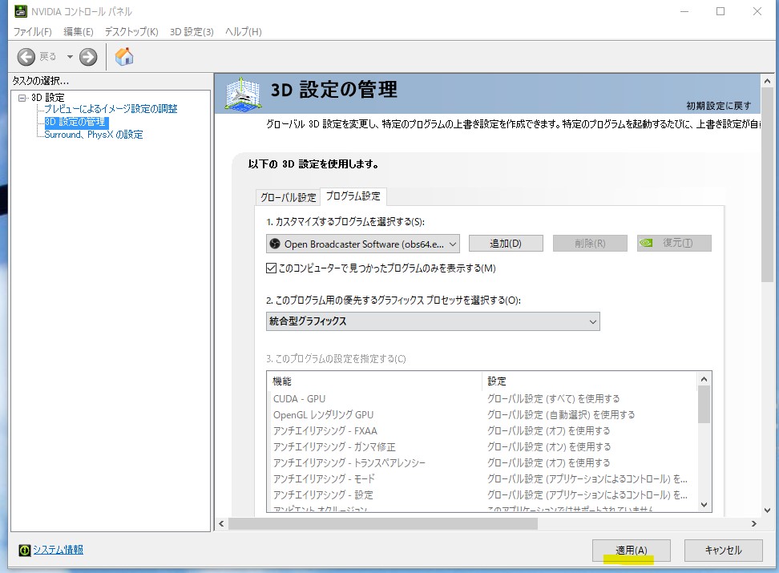The image size is (779, 573).
Task: Click the 適用(A) button
Action: pyautogui.click(x=631, y=551)
